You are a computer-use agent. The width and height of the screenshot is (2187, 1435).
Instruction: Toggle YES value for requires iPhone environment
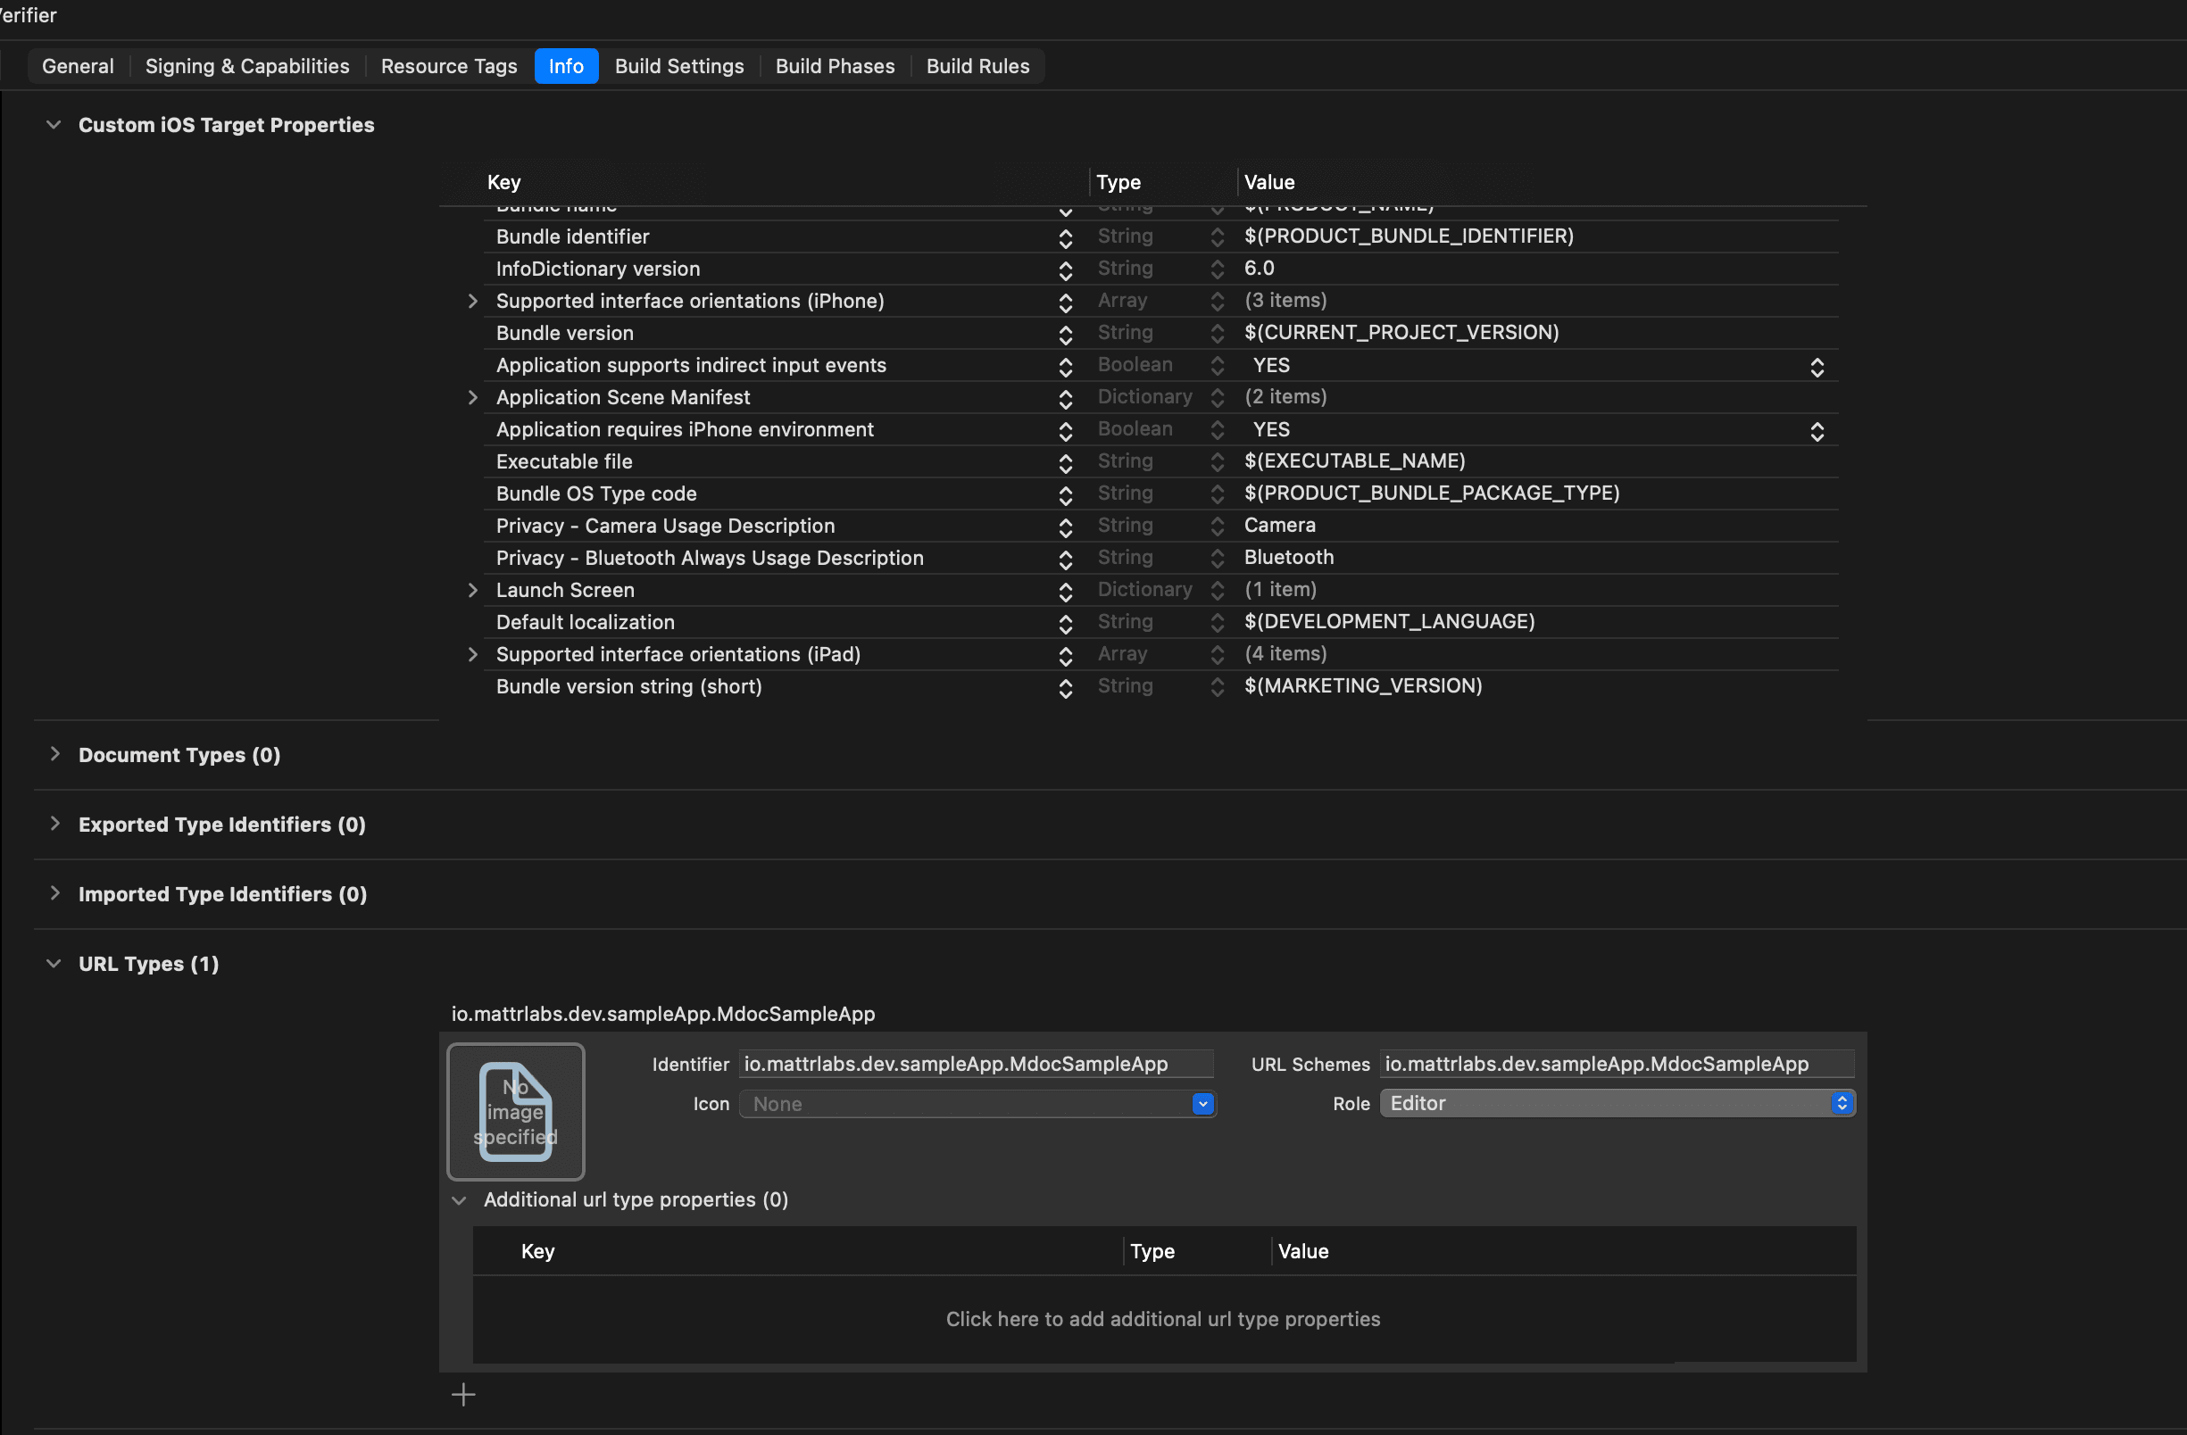1816,431
